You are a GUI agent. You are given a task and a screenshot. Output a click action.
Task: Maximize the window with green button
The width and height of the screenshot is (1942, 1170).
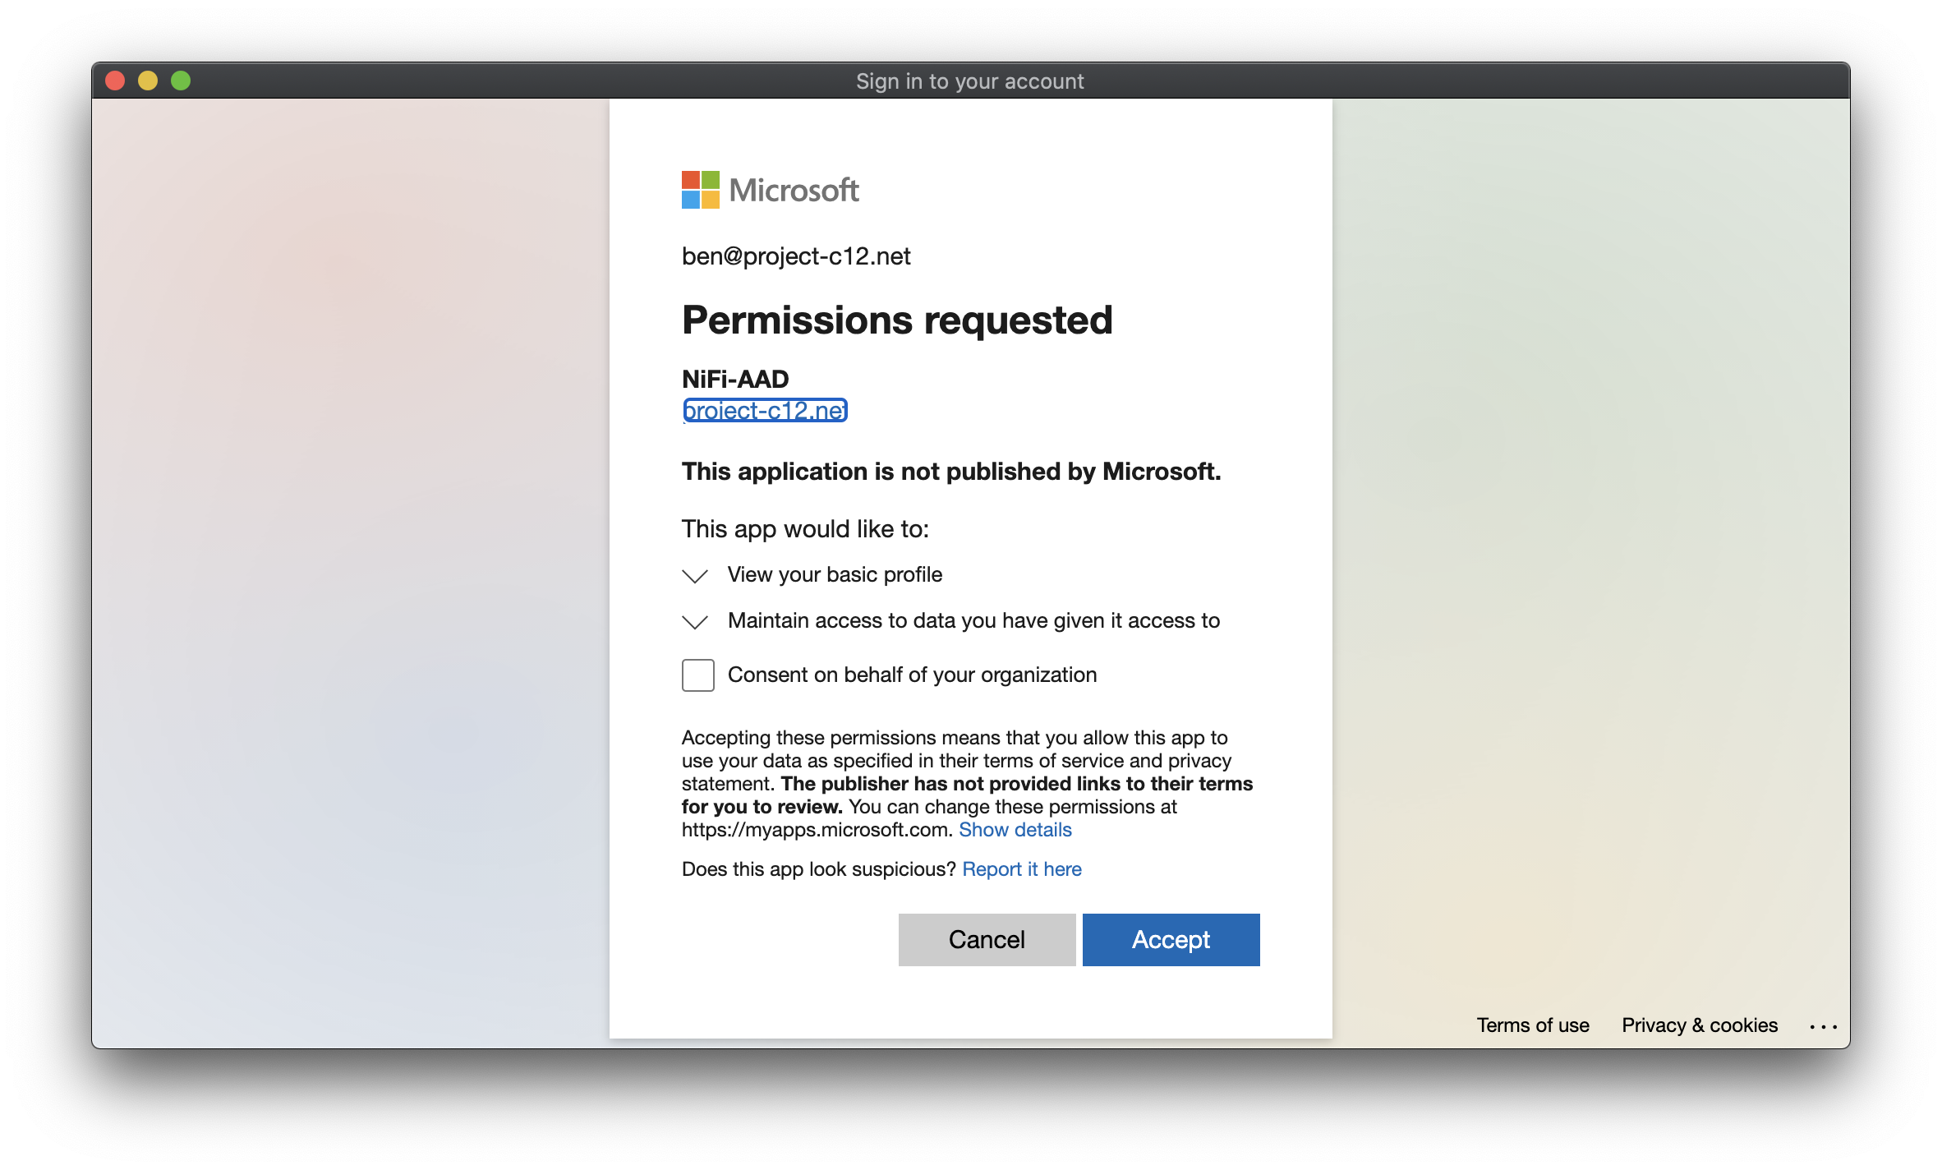tap(181, 81)
